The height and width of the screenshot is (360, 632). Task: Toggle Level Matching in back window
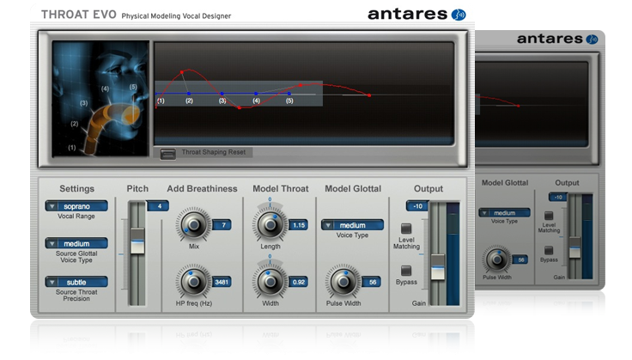pos(549,216)
